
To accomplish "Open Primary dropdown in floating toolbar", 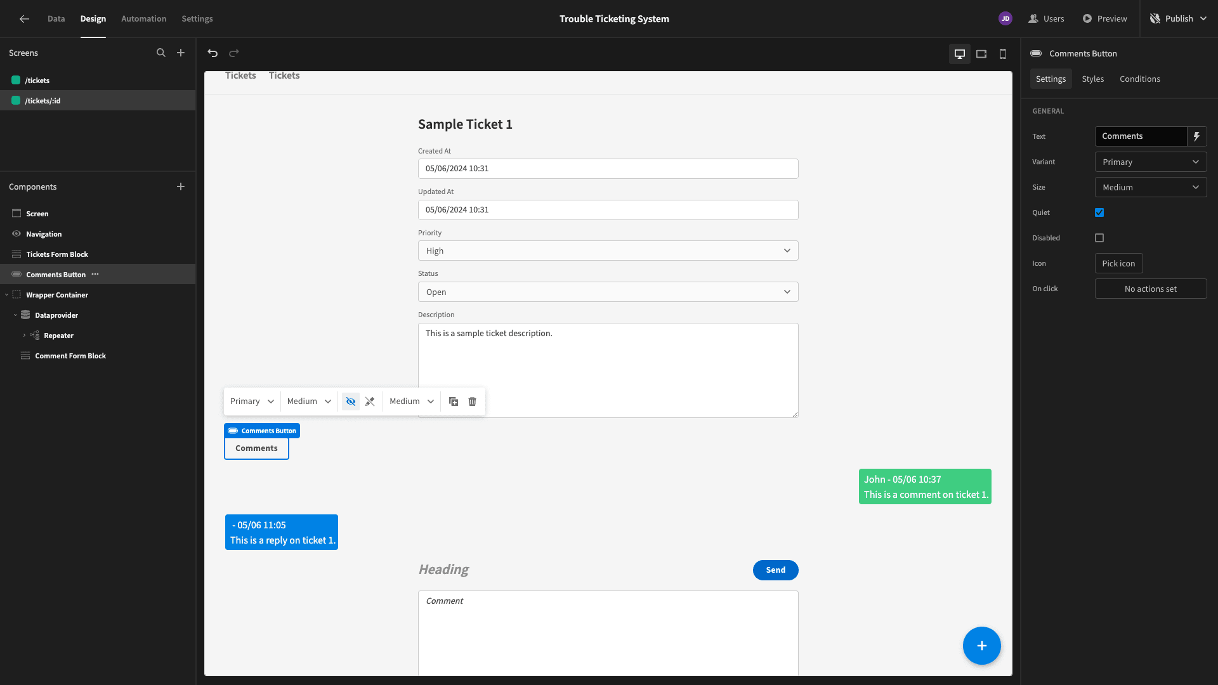I will (x=252, y=401).
